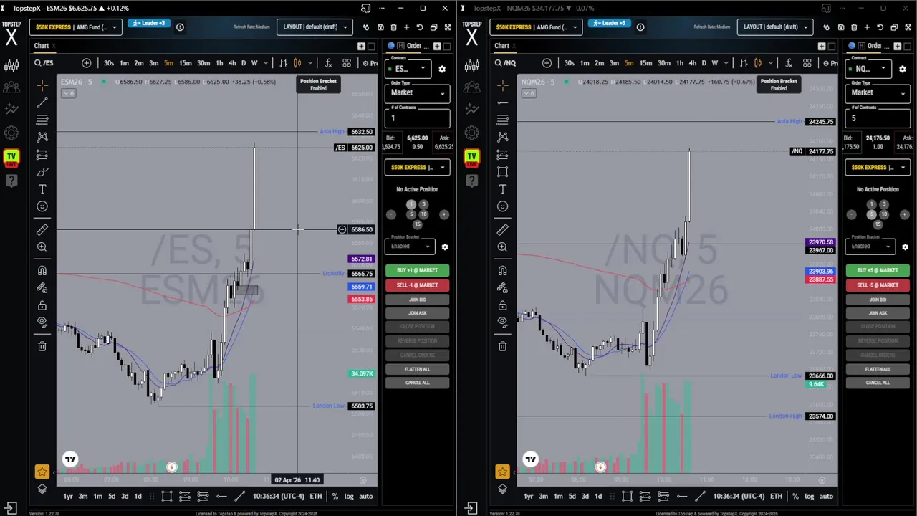Open the NQ contract dropdown in order panel
Screen dimensions: 917x516
(868, 69)
